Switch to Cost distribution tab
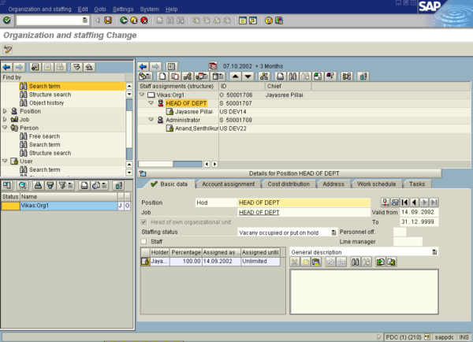Viewport: 473px width, 342px height. [289, 184]
